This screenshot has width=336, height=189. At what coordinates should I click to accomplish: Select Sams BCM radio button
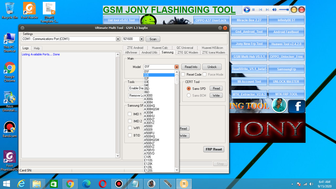(188, 95)
